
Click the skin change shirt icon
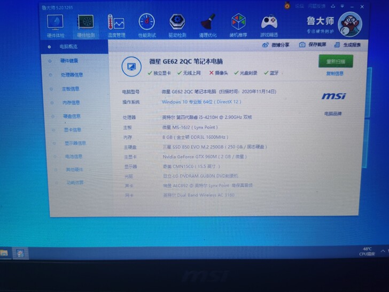point(333,6)
